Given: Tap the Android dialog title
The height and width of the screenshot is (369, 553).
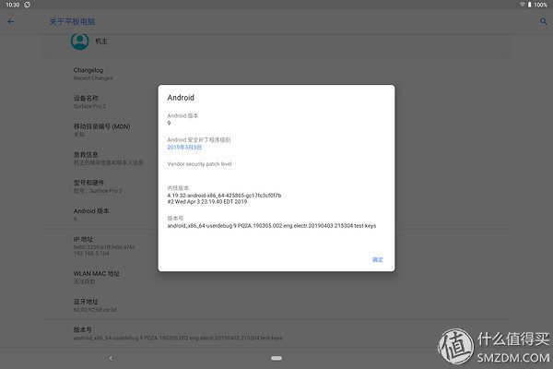Looking at the screenshot, I should click(181, 98).
